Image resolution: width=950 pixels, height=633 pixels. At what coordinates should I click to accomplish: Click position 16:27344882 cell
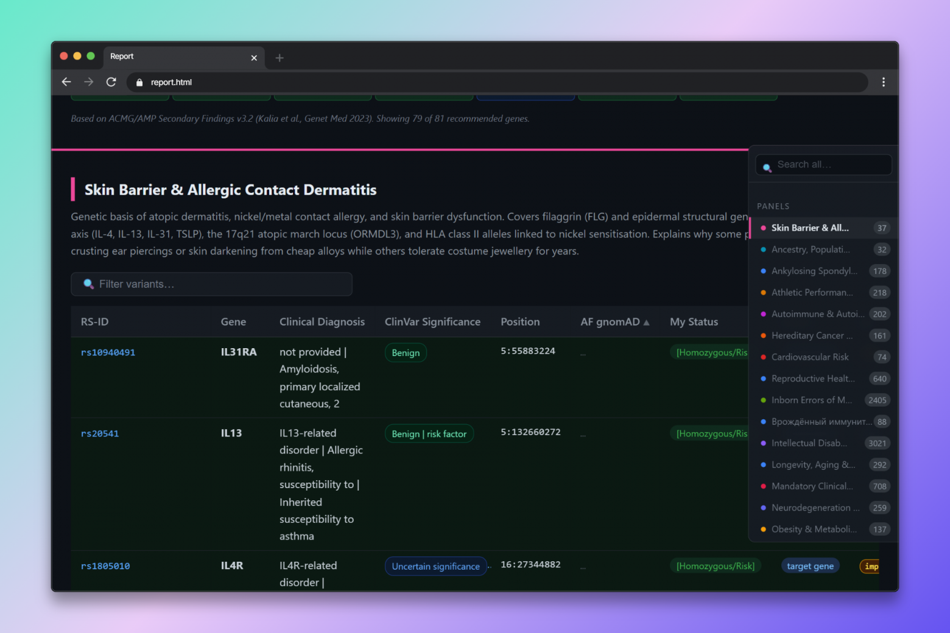pyautogui.click(x=530, y=565)
